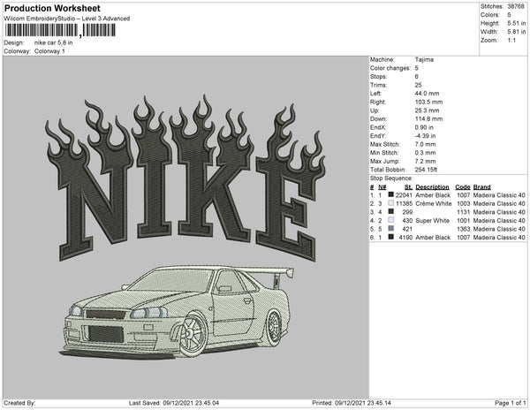Screen dimensions: 530x410
Task: Click the Min Stitch value '0.3 mm'
Action: tap(425, 153)
